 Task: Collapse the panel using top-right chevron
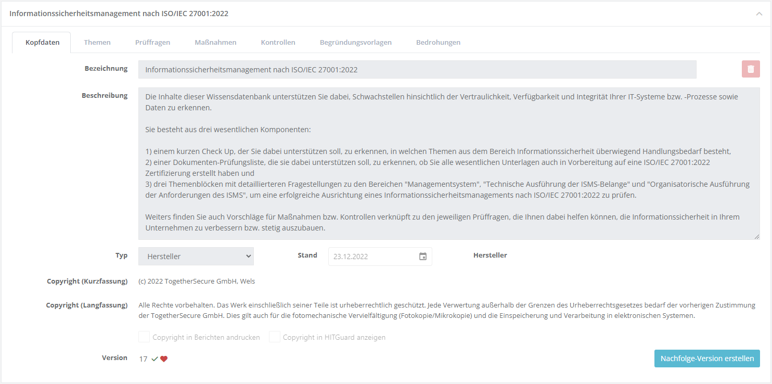point(759,14)
